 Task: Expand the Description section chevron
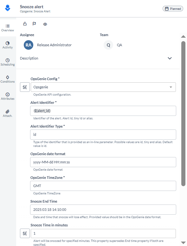(x=170, y=58)
